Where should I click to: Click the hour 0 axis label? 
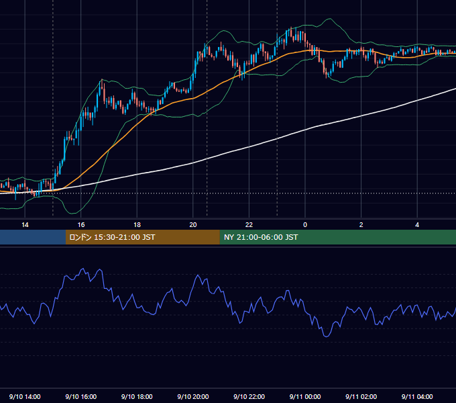tap(305, 225)
